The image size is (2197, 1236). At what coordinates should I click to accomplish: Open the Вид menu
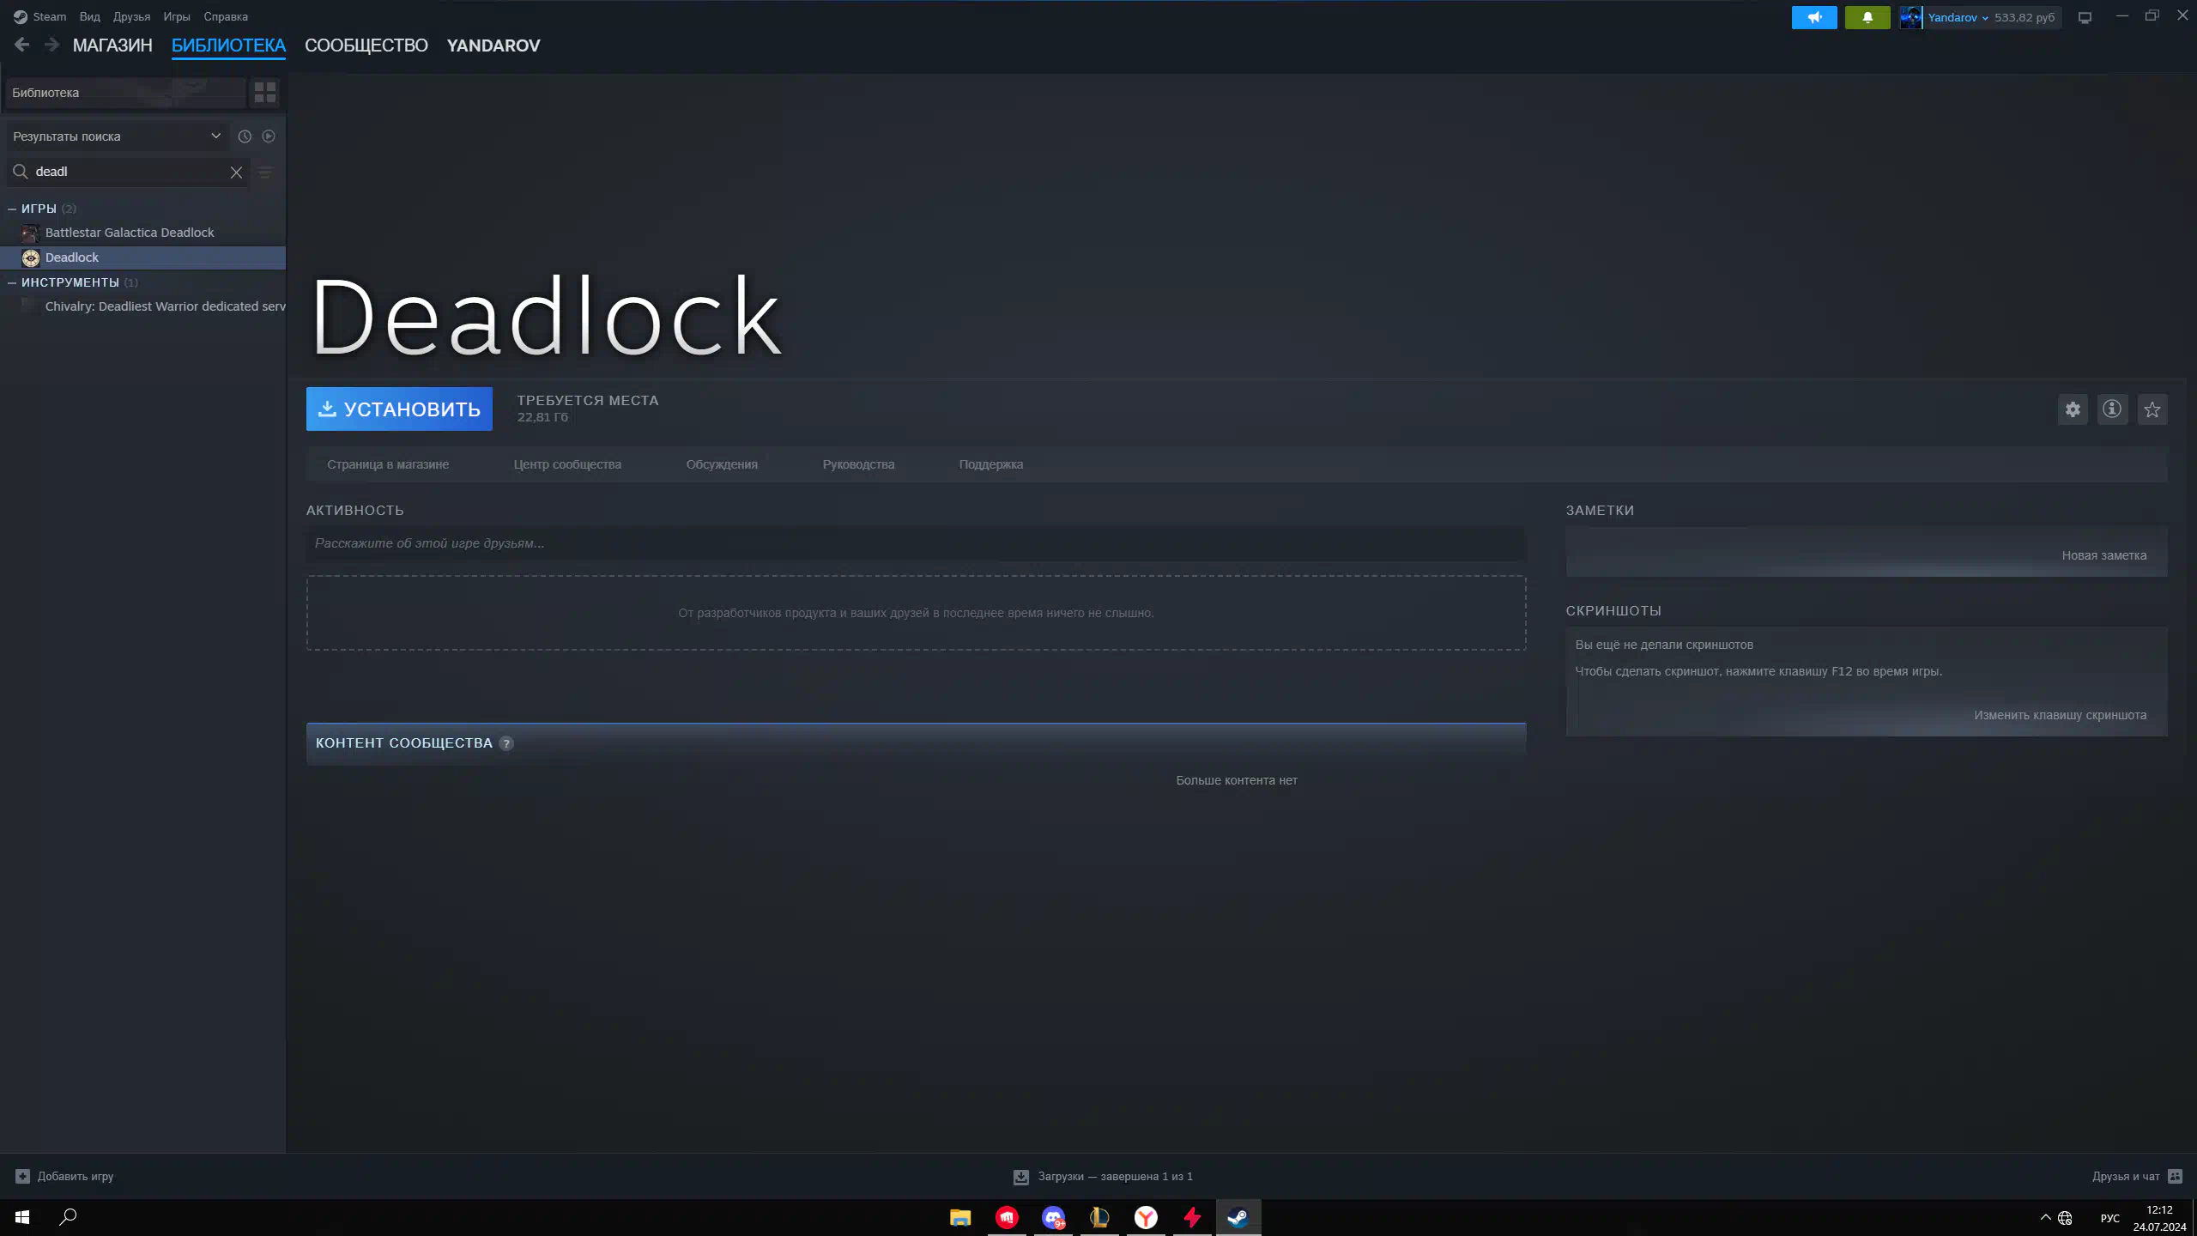pyautogui.click(x=90, y=16)
